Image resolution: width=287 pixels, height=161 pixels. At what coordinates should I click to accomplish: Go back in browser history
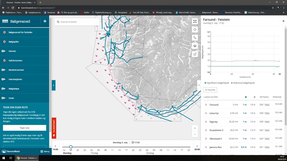(x=3, y=8)
